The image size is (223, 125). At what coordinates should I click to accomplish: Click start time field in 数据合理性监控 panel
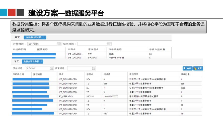(x=37, y=68)
